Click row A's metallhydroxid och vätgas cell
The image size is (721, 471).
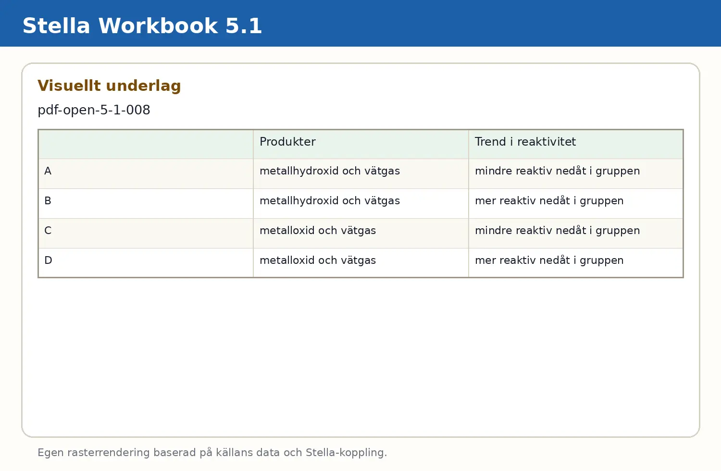coord(361,174)
